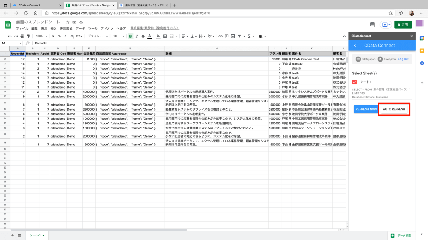
Task: Click the Undo icon in the toolbar
Action: (x=10, y=36)
